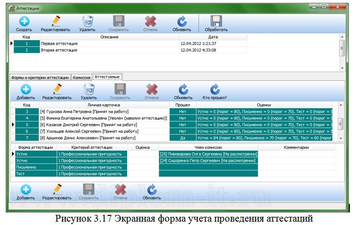Image resolution: width=358 pixels, height=225 pixels.
Task: Add an attestee with middle Добавить icon
Action: pos(26,90)
